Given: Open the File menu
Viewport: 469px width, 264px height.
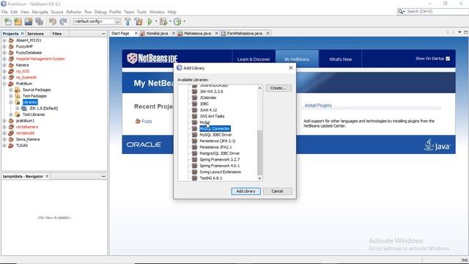Looking at the screenshot, I should pyautogui.click(x=4, y=12).
